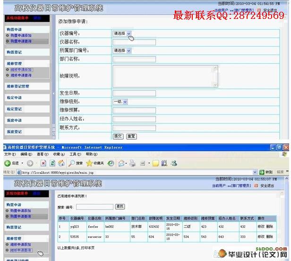Open the 收藏 menu
Viewport: 291px width, 261px height.
(x=59, y=154)
